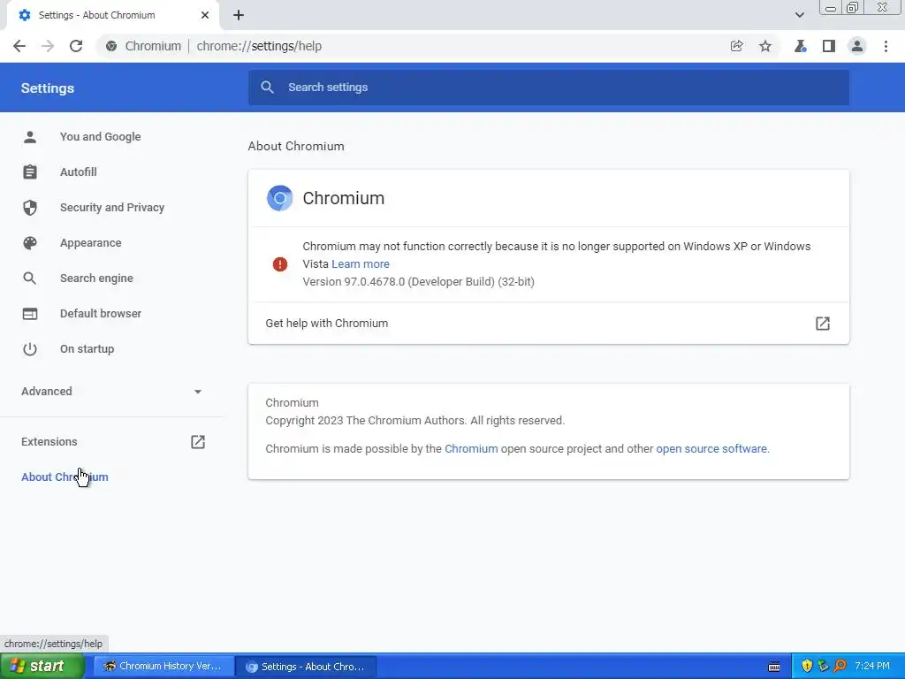
Task: Click the About Chromium page heading
Action: (x=296, y=146)
